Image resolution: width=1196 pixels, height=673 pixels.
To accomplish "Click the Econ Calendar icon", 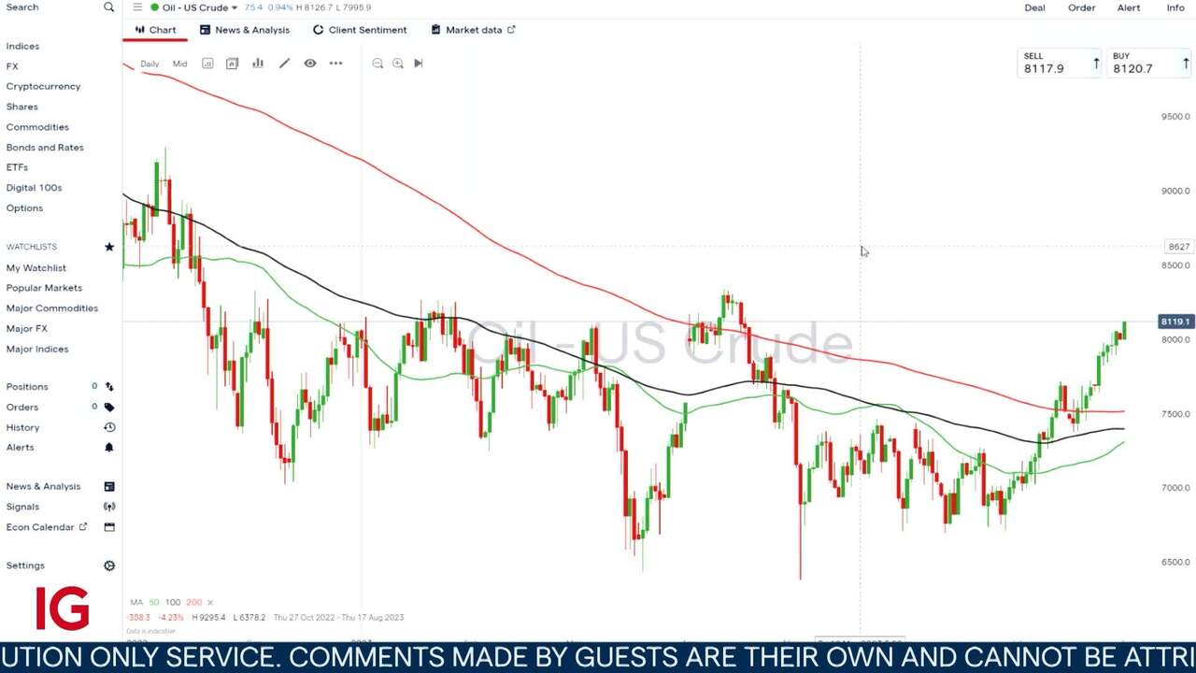I will click(x=109, y=527).
